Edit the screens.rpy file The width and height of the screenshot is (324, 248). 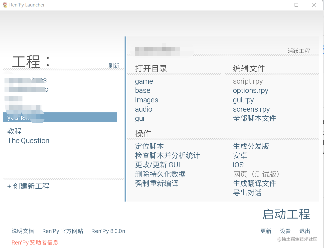(251, 109)
